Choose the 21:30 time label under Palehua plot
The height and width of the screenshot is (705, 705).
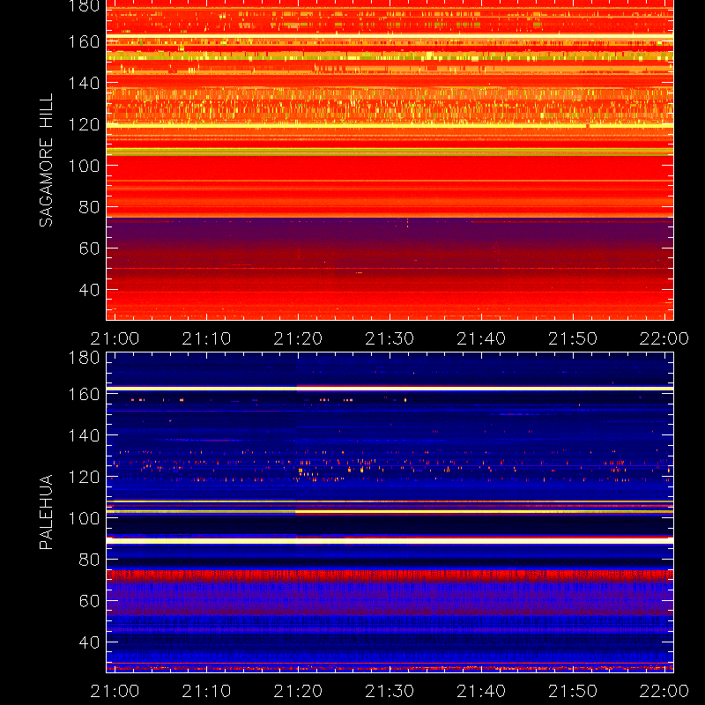click(390, 691)
